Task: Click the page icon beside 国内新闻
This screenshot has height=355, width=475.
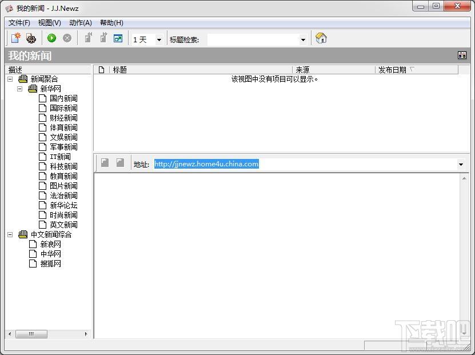Action: (43, 98)
